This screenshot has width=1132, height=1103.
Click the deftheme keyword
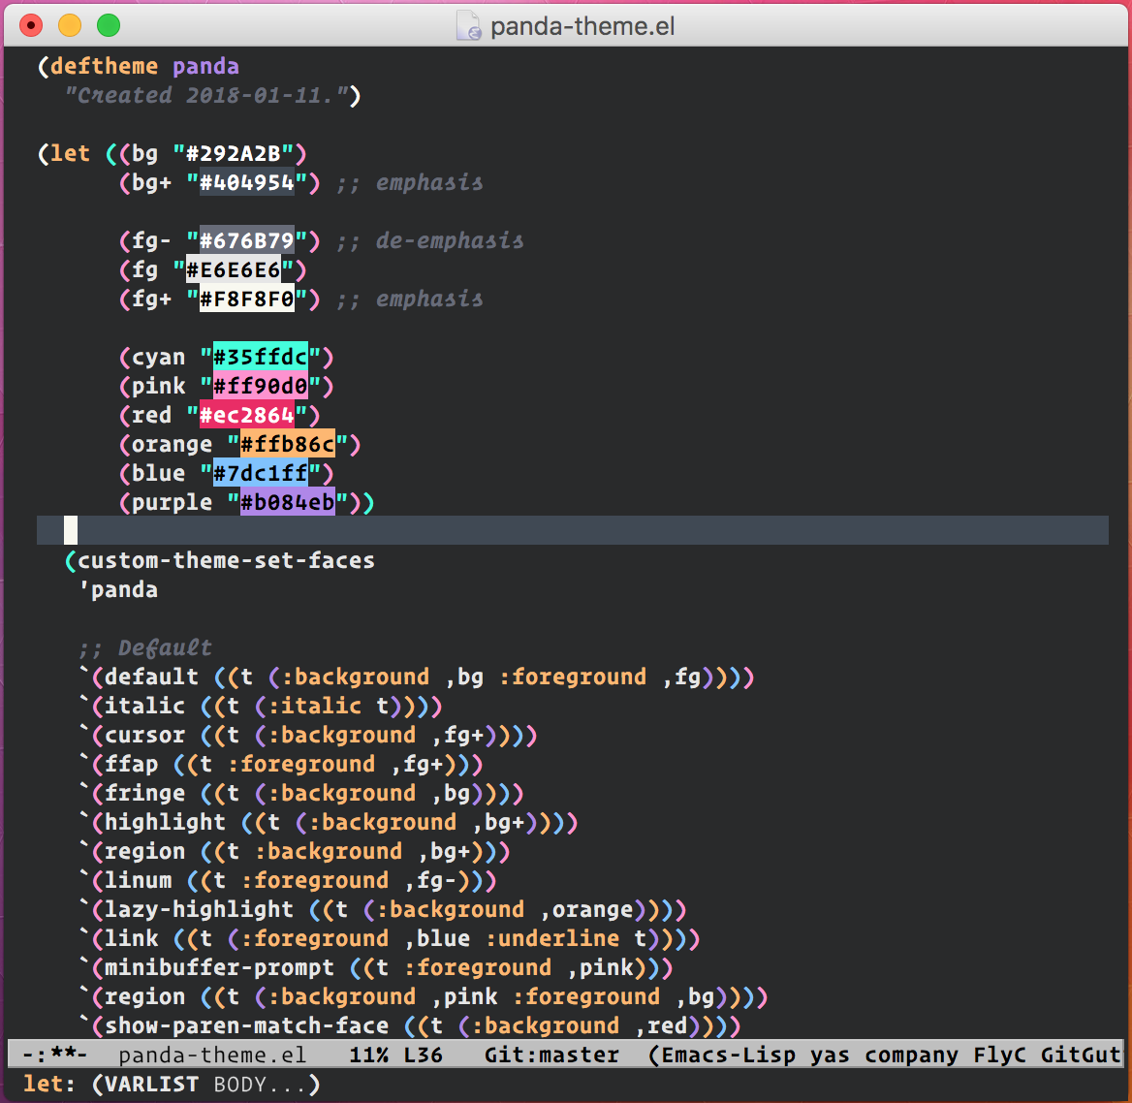pyautogui.click(x=104, y=66)
